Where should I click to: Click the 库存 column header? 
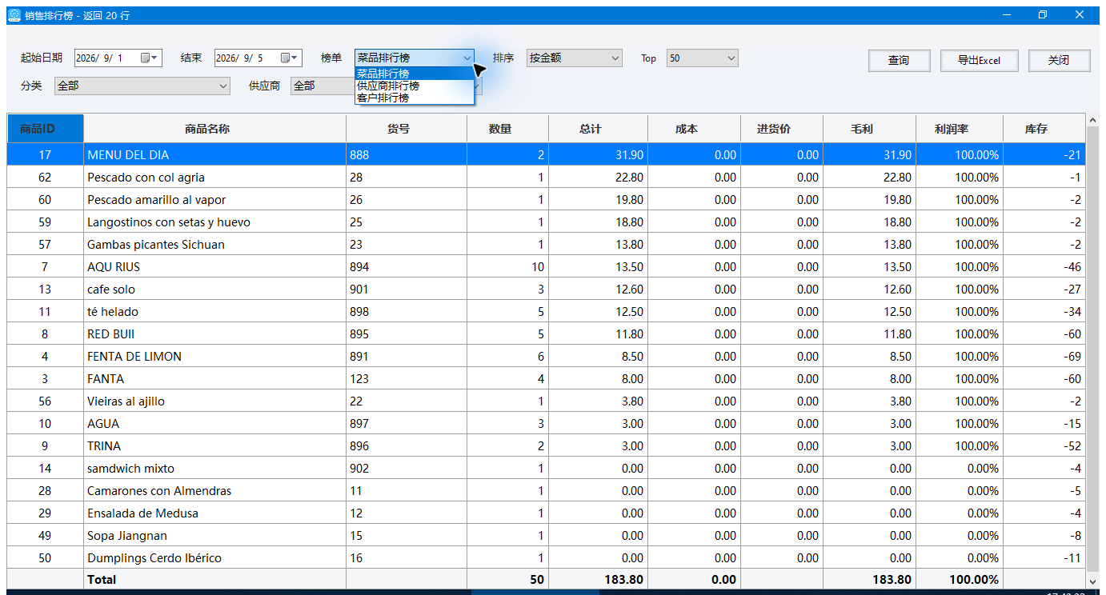(x=1044, y=129)
